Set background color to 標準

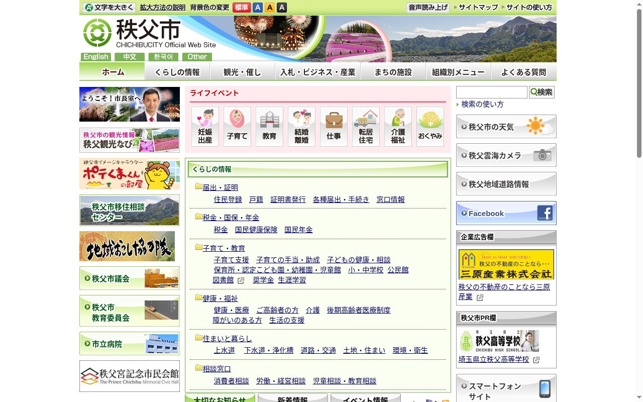[x=242, y=8]
